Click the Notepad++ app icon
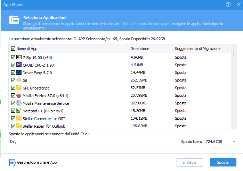 19,111
